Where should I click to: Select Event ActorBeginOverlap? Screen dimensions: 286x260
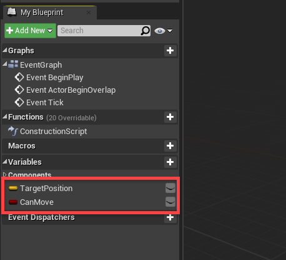[71, 90]
